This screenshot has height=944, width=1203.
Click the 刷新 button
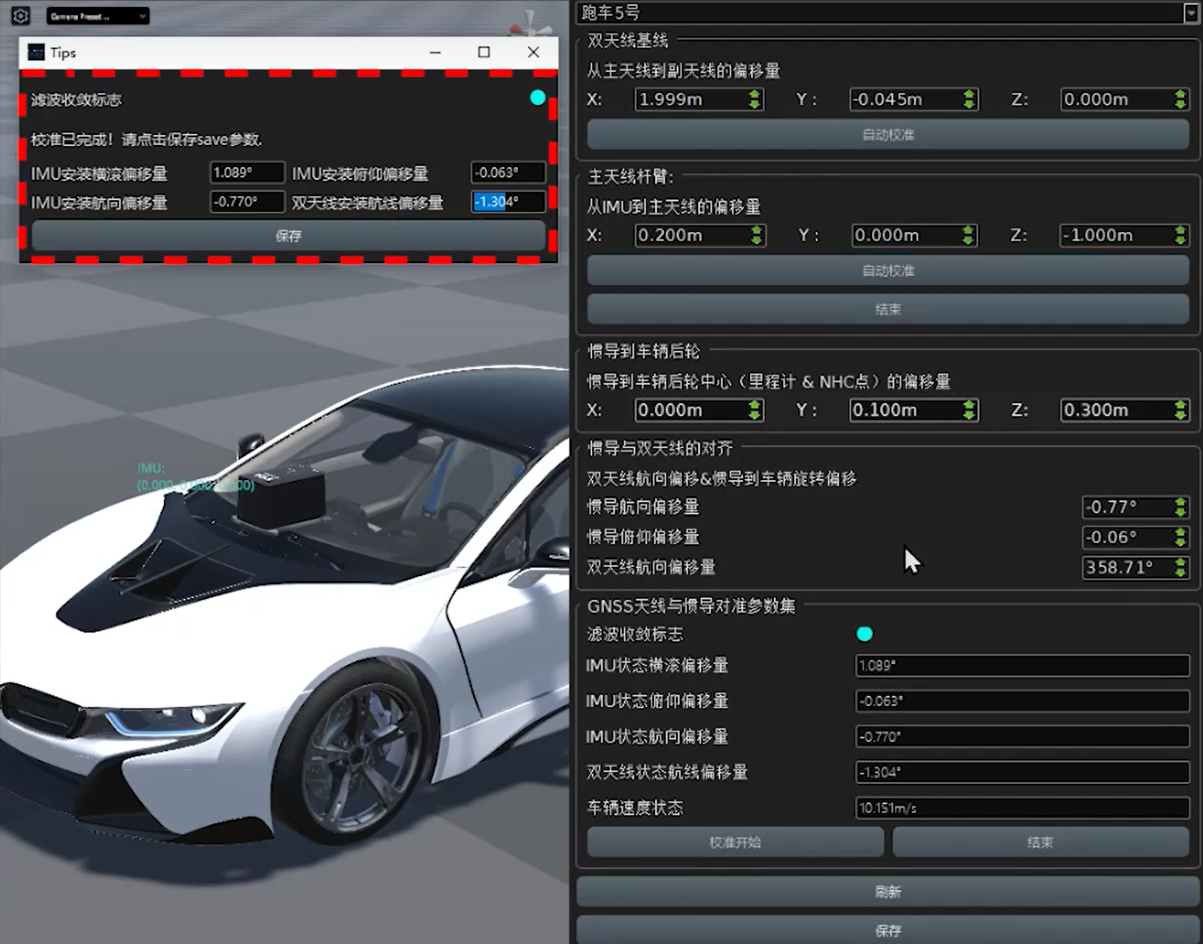tap(887, 891)
